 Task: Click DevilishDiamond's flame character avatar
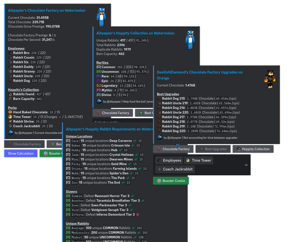pos(270,79)
